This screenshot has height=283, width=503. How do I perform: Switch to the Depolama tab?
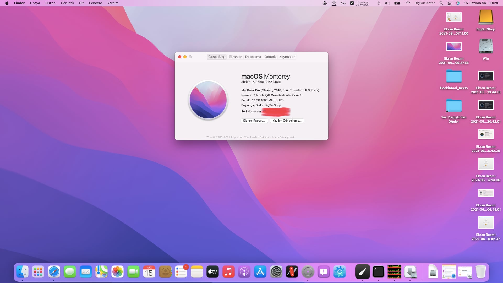click(253, 57)
